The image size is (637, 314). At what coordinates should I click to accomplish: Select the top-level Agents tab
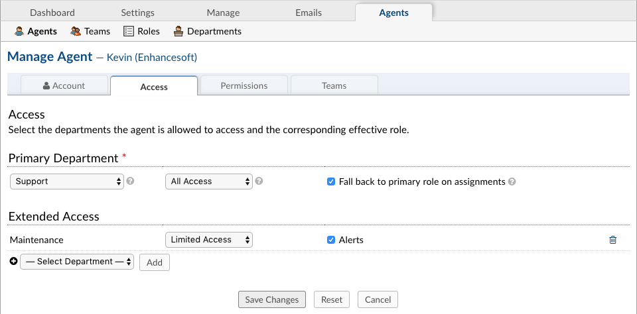click(x=393, y=13)
